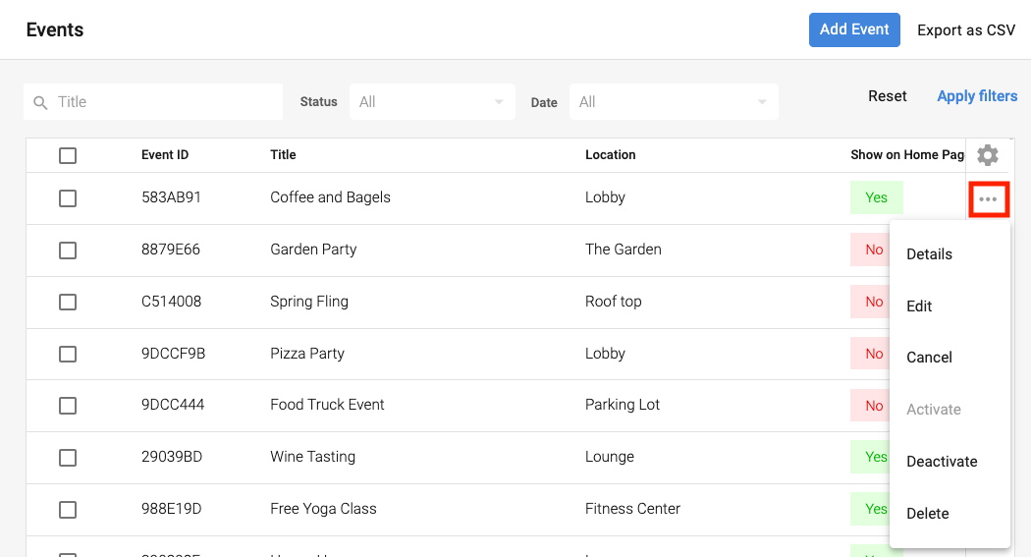
Task: Click Export as CSV
Action: (x=966, y=30)
